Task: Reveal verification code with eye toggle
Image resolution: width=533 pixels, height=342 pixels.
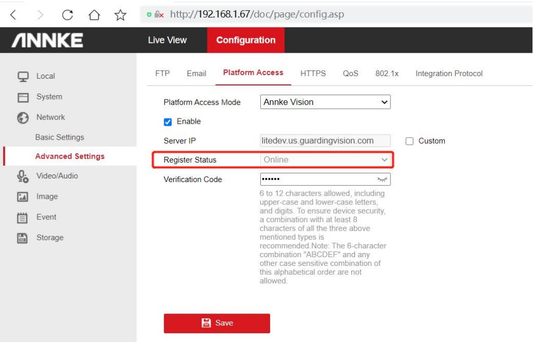Action: (x=383, y=180)
